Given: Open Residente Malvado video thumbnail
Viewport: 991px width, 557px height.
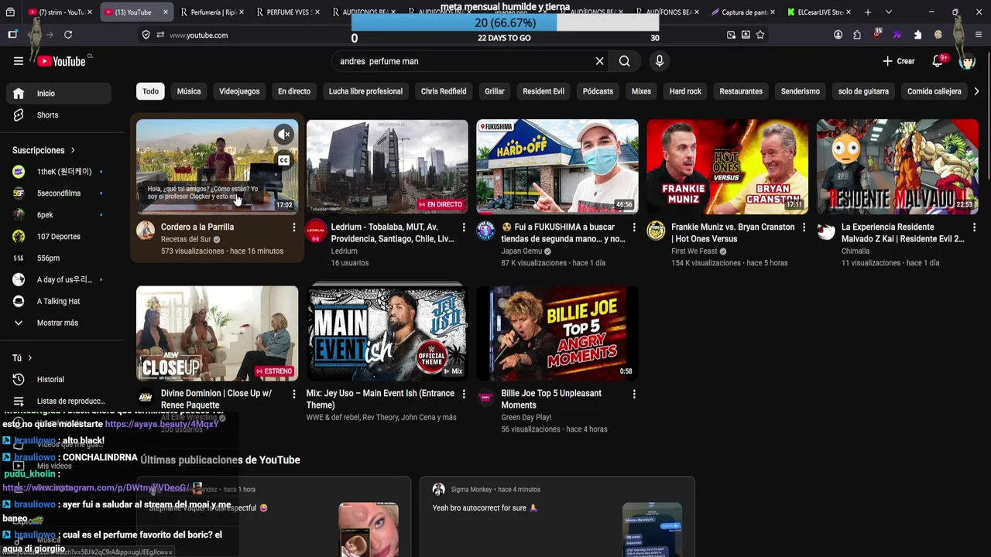Looking at the screenshot, I should [897, 166].
